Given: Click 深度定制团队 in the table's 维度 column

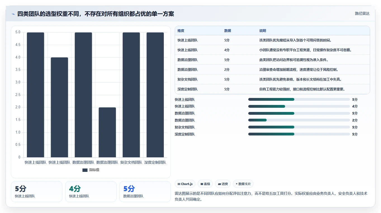Looking at the screenshot, I should click(x=188, y=89).
